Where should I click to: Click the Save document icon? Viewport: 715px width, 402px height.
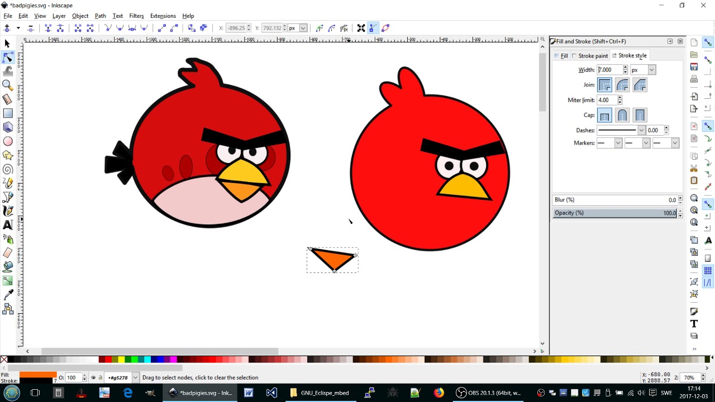point(694,66)
